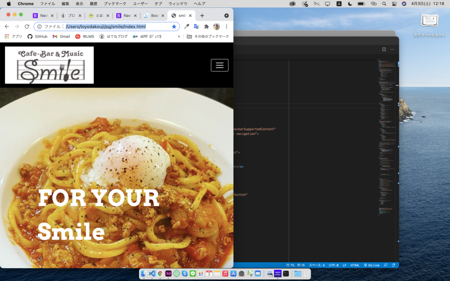Open Spotlight search in the menu bar
This screenshot has width=450, height=281.
point(384,4)
